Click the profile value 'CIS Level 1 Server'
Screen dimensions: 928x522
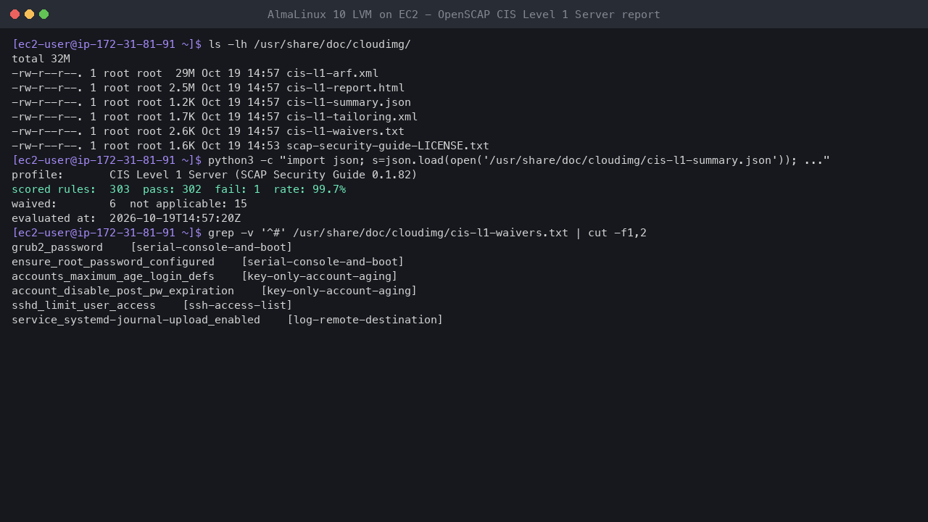tap(169, 175)
